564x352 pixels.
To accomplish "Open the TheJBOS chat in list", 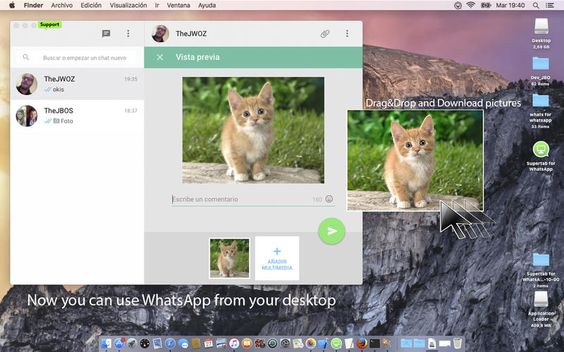I will (77, 115).
